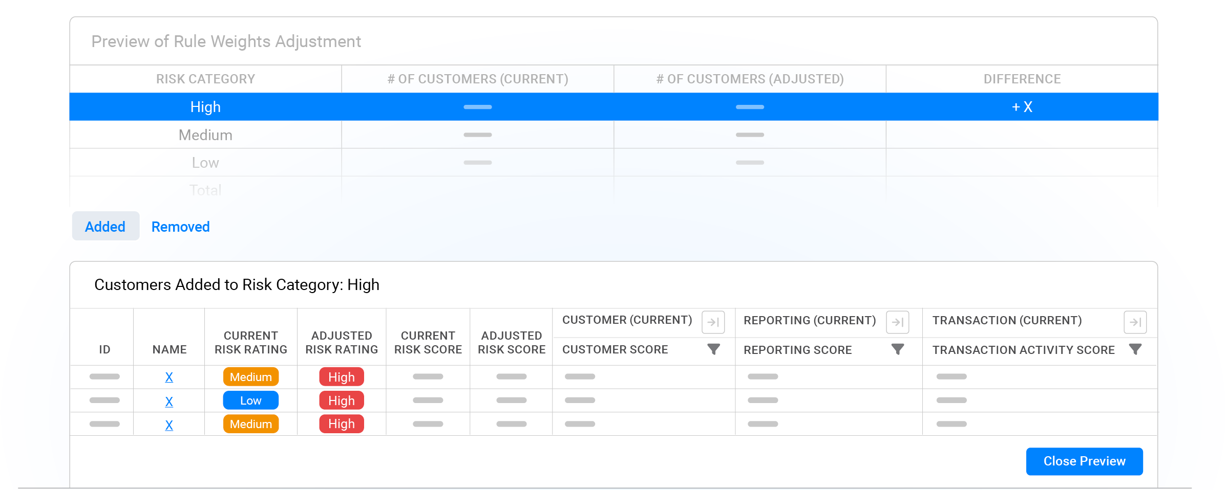
Task: Click the blue Low rating badge
Action: click(250, 400)
